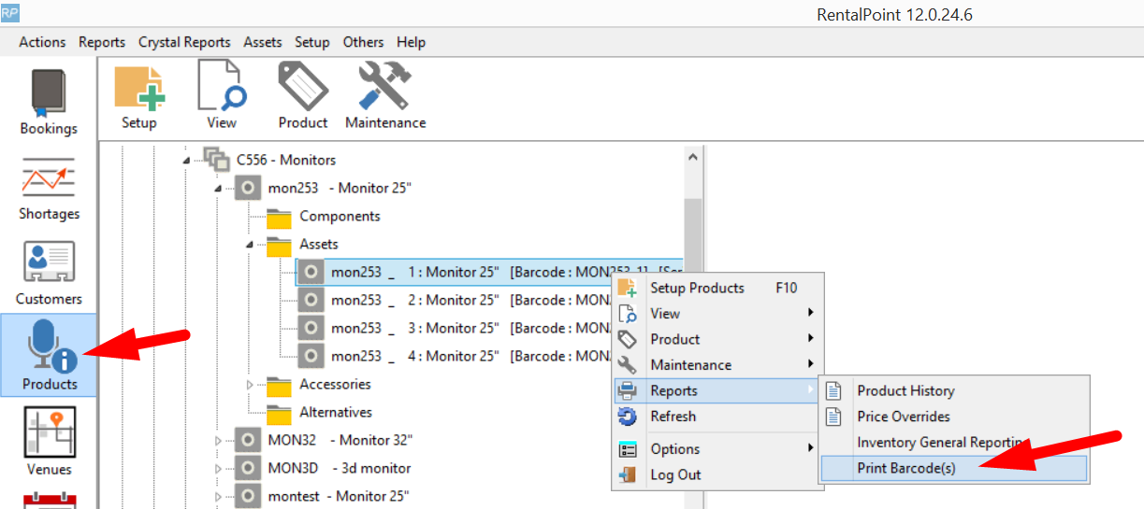Collapse the C556 - Monitors tree node

pyautogui.click(x=185, y=161)
